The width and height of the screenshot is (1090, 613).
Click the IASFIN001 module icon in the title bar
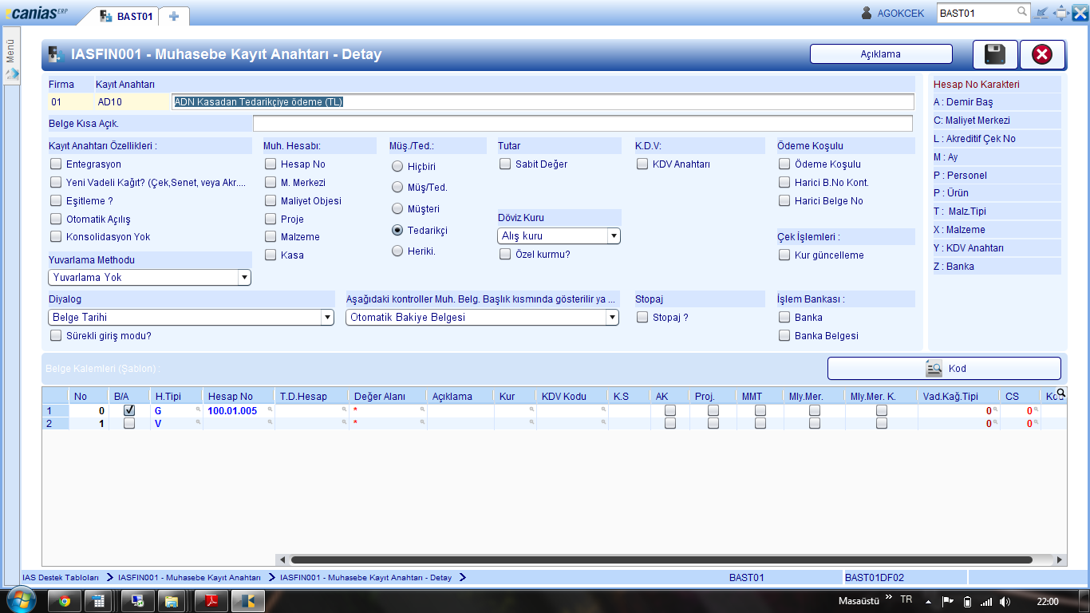tap(55, 54)
